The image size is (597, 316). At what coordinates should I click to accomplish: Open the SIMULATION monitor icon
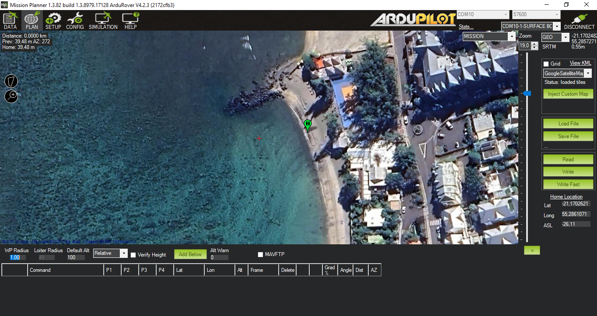pyautogui.click(x=103, y=21)
